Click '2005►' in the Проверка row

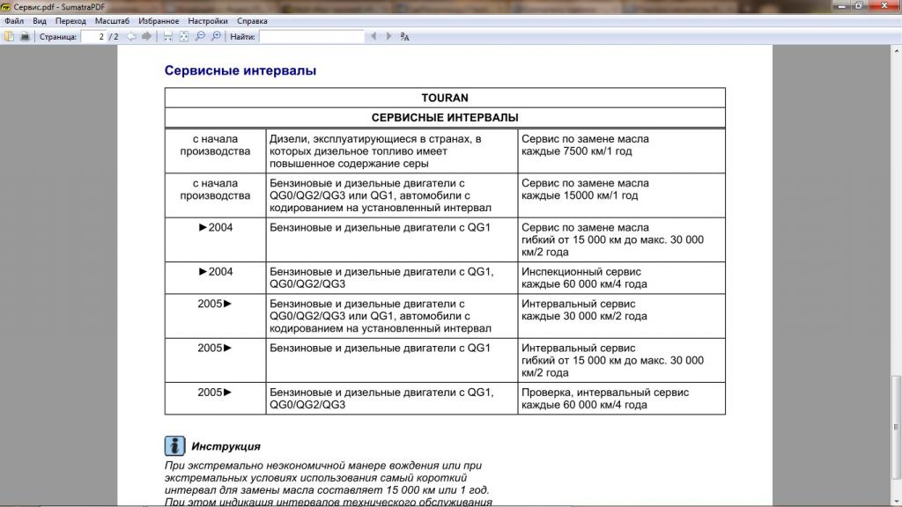click(215, 392)
